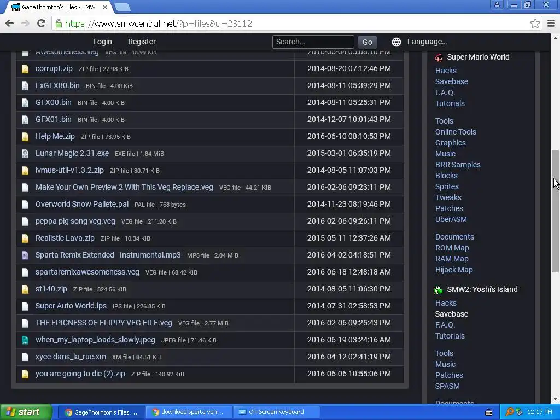Open the Windows start menu
The image size is (560, 420).
pyautogui.click(x=26, y=412)
